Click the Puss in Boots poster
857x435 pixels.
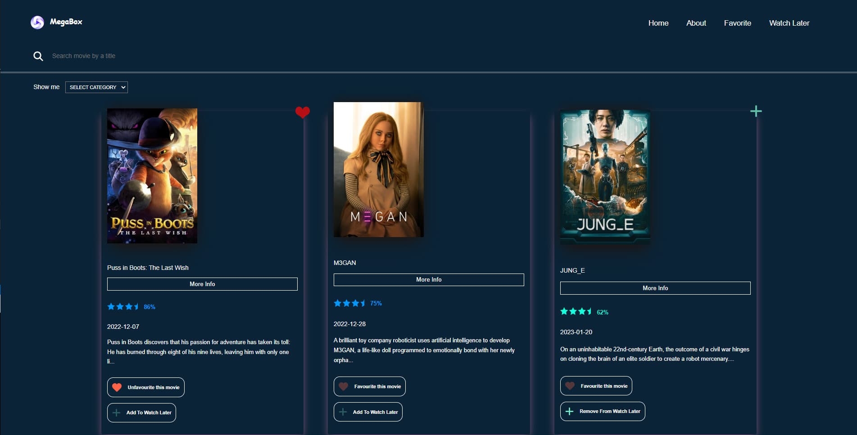tap(152, 176)
